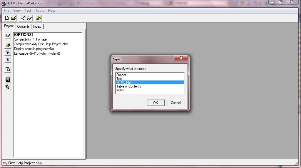301x168 pixels.
Task: Click the New file toolbar icon
Action: coord(7,18)
